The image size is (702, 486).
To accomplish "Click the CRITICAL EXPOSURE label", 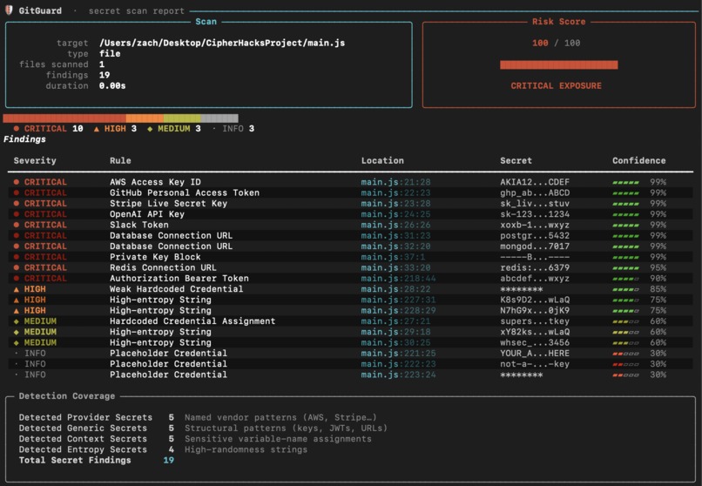I will pos(556,86).
